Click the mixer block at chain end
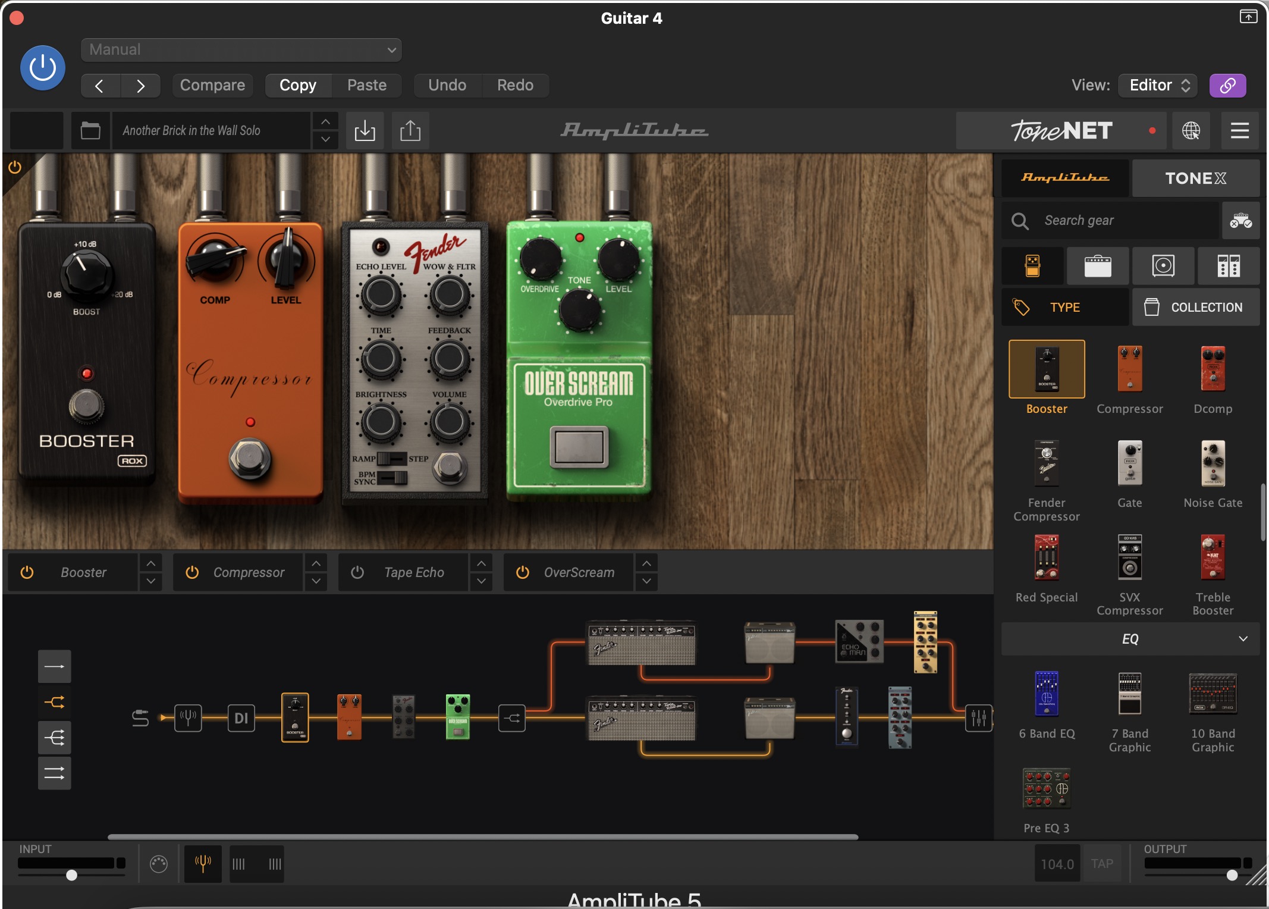Viewport: 1269px width, 909px height. (979, 718)
